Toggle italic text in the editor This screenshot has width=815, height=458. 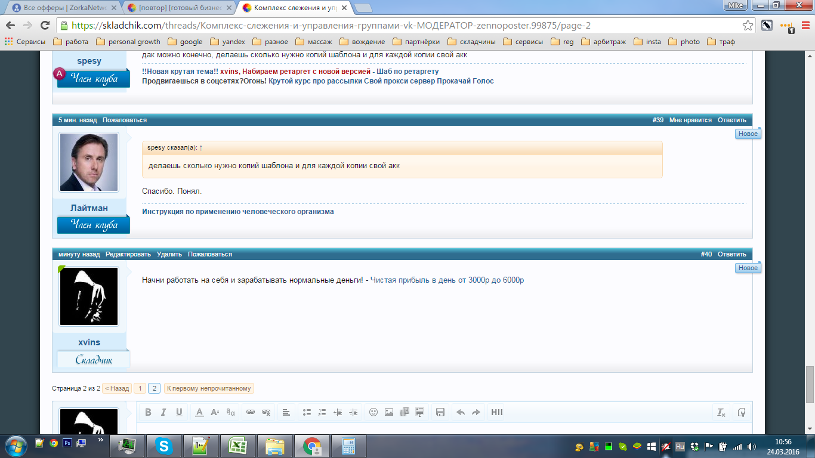point(163,412)
